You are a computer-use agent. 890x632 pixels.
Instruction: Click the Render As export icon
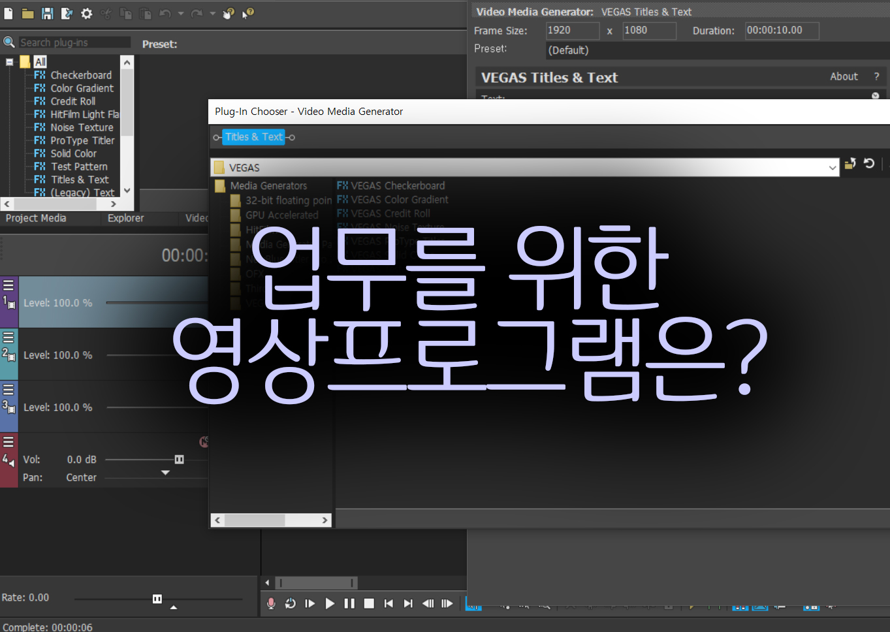tap(67, 13)
